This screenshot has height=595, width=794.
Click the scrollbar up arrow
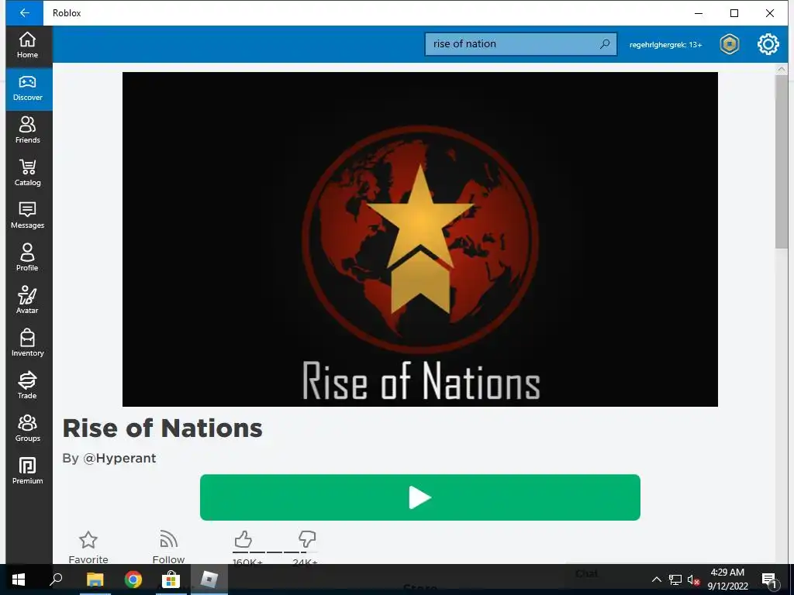coord(781,69)
